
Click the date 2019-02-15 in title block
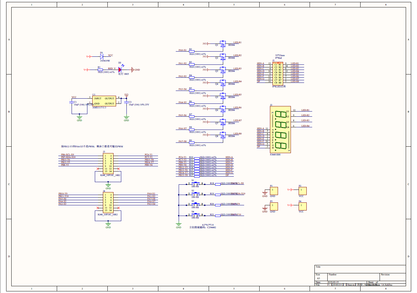[x=333, y=282]
